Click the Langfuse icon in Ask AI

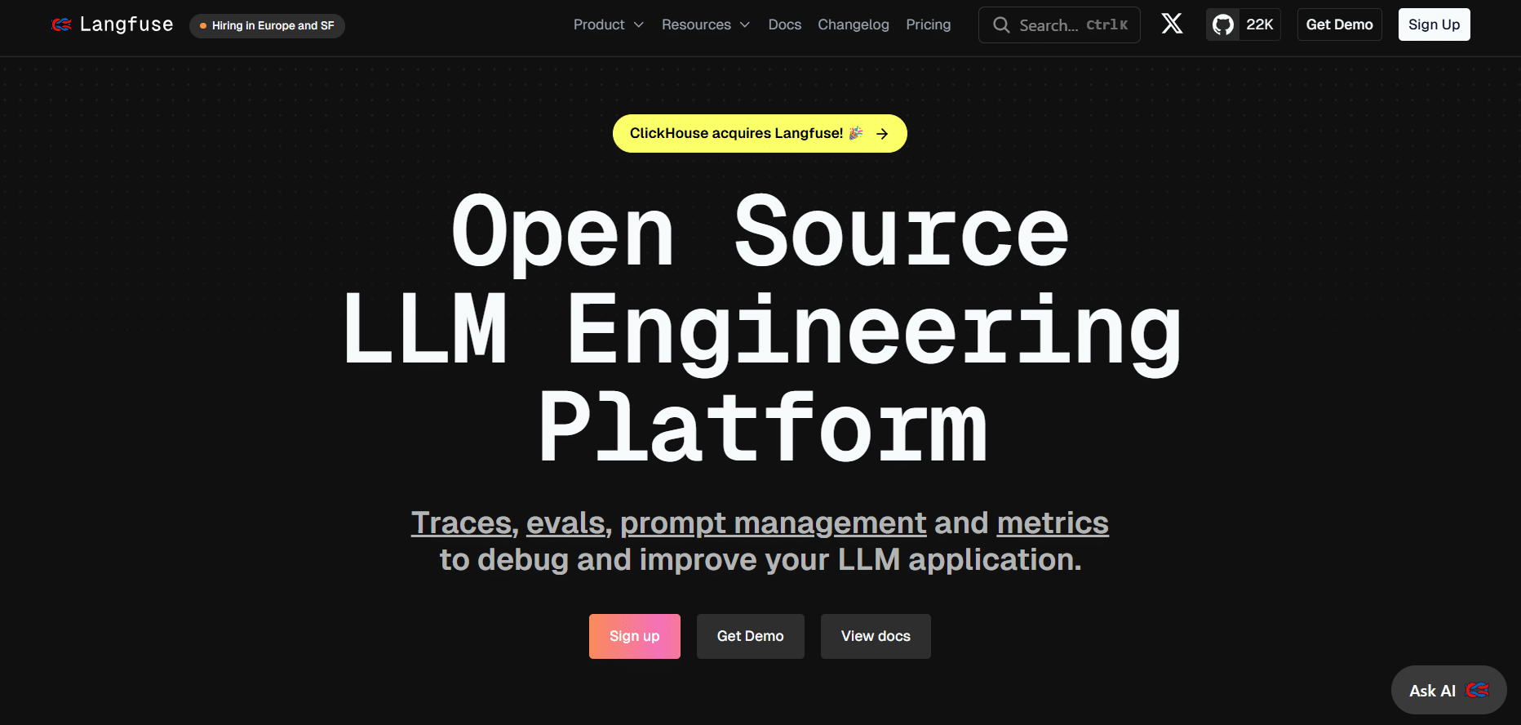[1477, 691]
